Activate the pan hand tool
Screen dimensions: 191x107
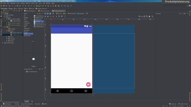click(150, 16)
